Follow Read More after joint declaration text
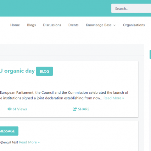This screenshot has width=151, height=151. [114, 98]
